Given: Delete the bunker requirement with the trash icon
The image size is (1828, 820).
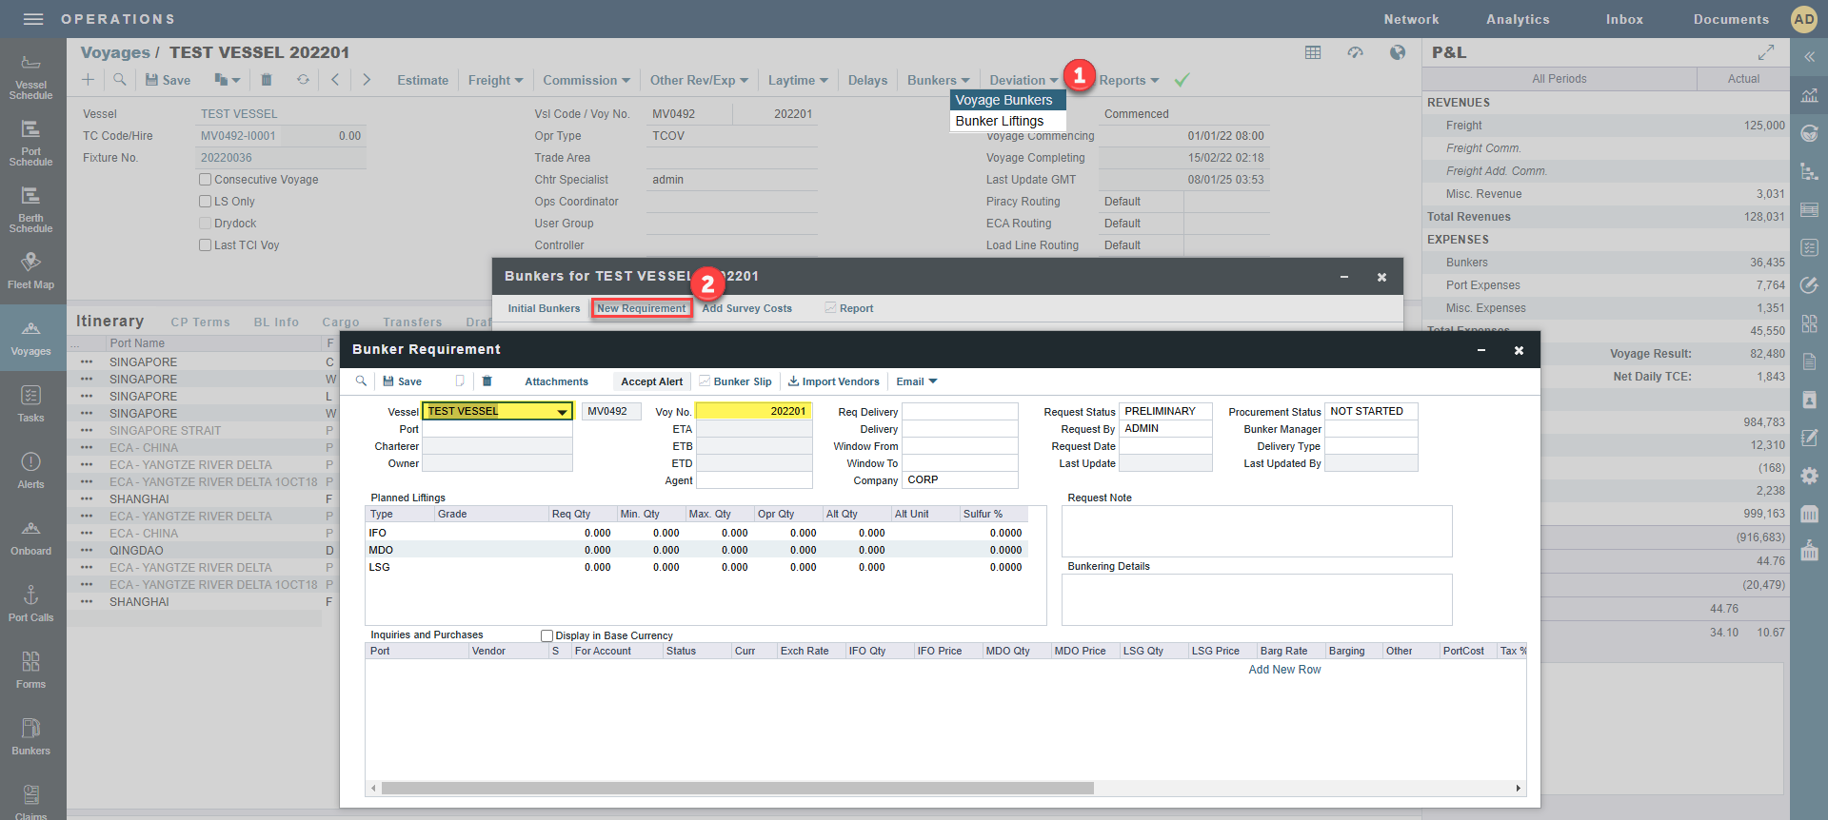Looking at the screenshot, I should tap(487, 381).
